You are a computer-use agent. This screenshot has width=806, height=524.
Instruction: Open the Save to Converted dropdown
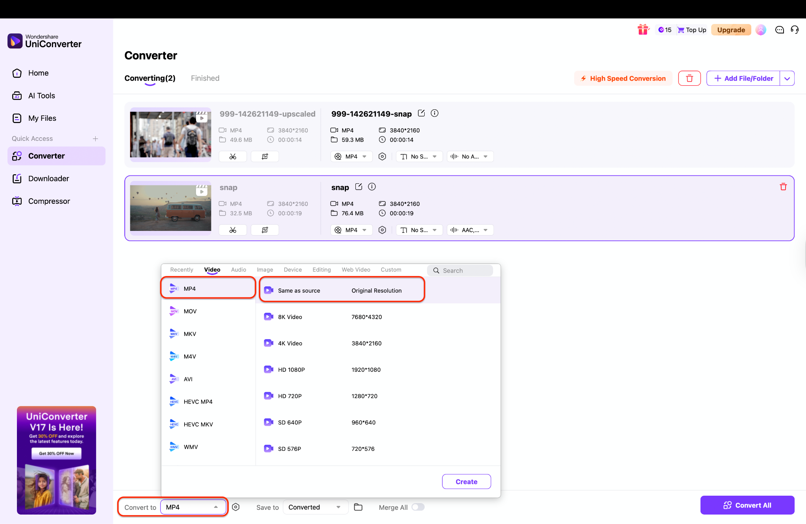pos(315,507)
